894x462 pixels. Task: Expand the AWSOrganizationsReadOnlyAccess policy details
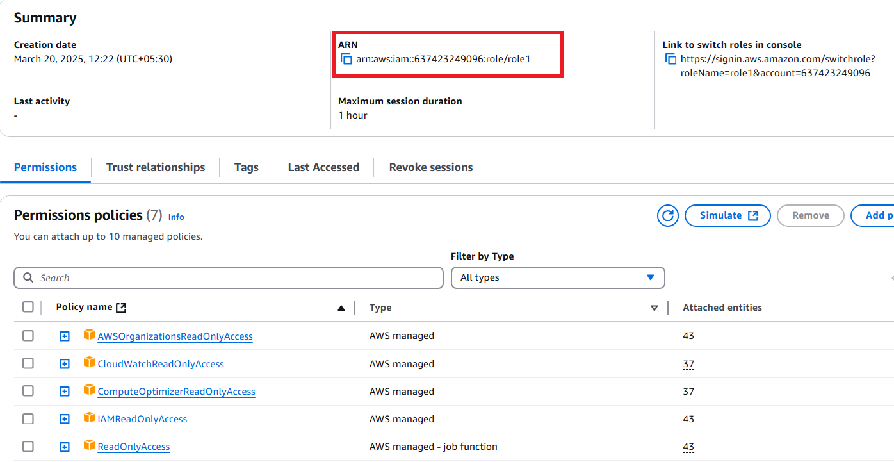(64, 336)
